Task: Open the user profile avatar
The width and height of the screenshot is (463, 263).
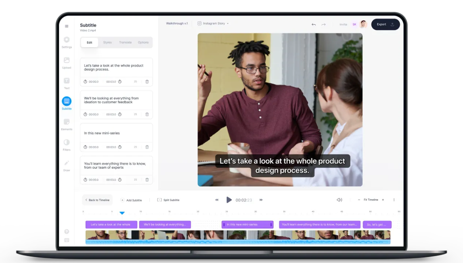Action: coord(364,24)
